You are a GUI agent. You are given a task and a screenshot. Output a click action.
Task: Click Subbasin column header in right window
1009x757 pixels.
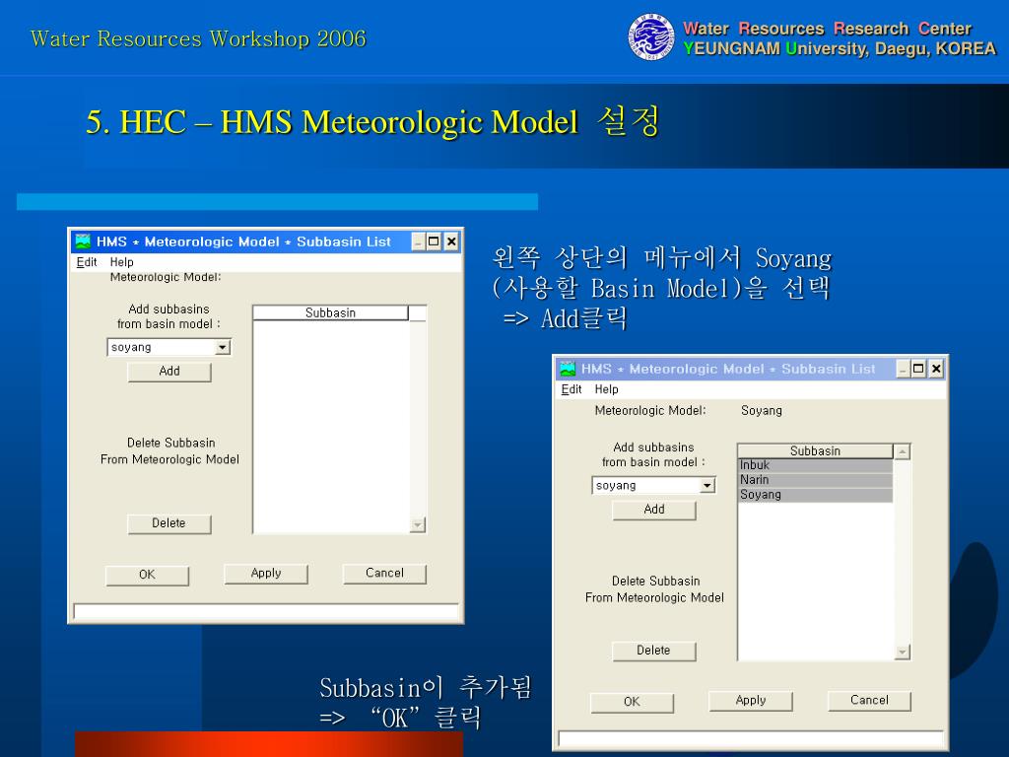click(815, 451)
